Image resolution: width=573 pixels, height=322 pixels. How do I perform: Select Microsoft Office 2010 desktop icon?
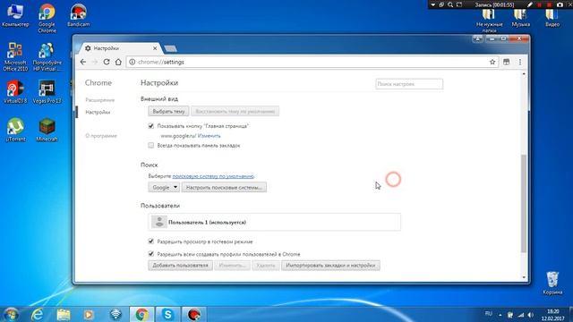pos(15,56)
